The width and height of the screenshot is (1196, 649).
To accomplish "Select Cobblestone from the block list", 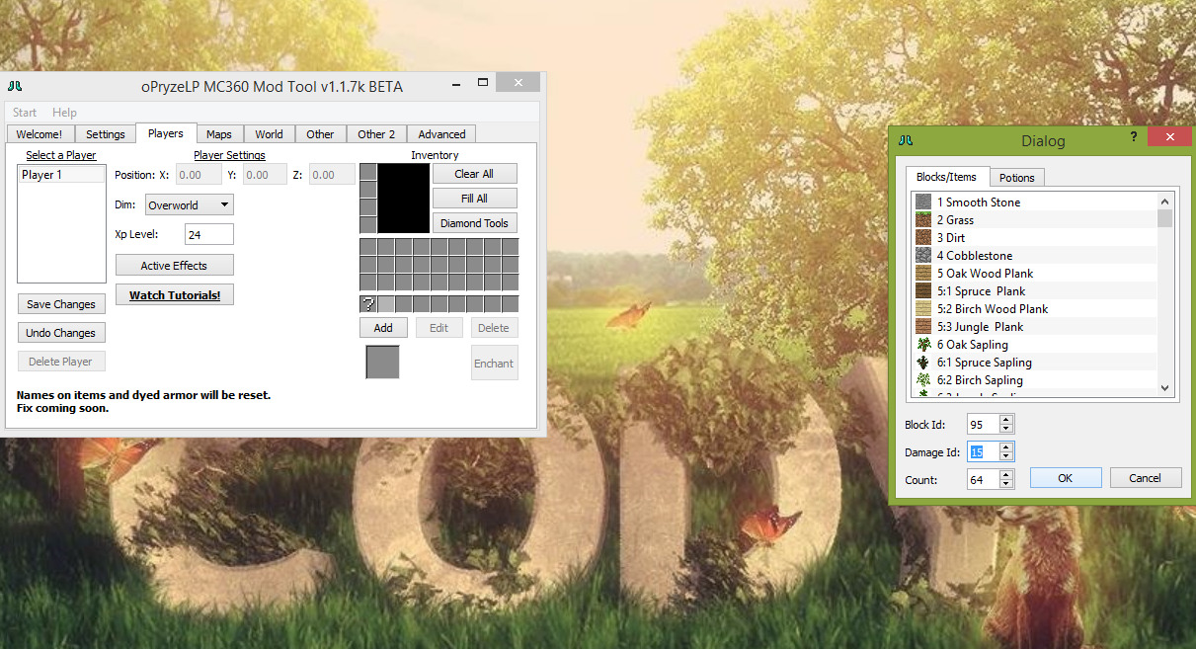I will pos(974,256).
